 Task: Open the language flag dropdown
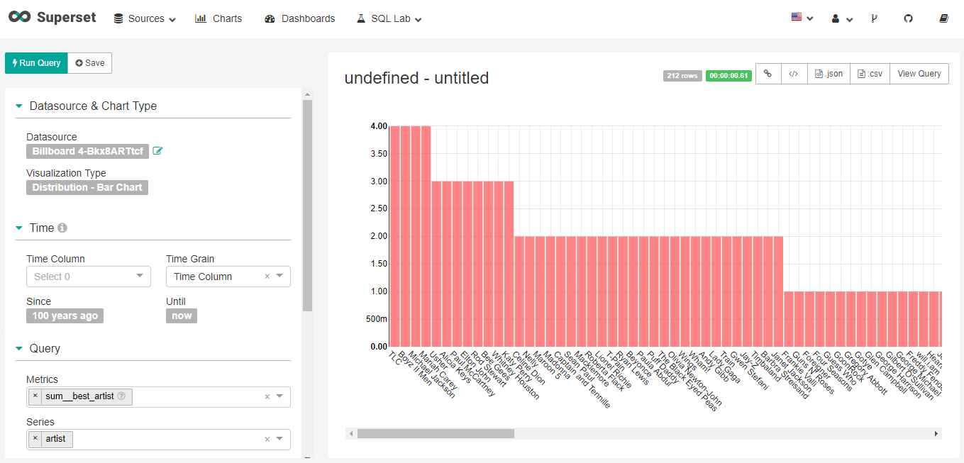pyautogui.click(x=802, y=18)
